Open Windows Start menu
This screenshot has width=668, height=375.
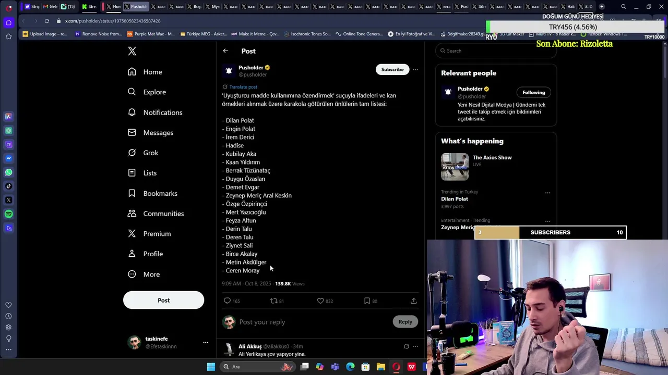[211, 367]
